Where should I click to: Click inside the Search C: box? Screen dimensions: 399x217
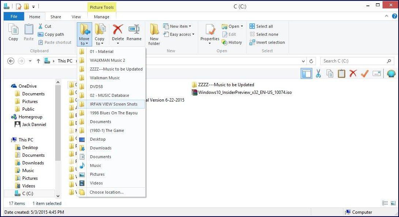(x=351, y=61)
